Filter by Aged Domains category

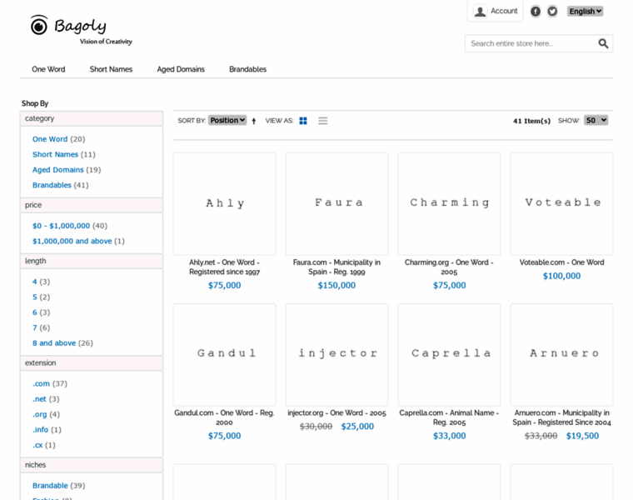point(58,170)
